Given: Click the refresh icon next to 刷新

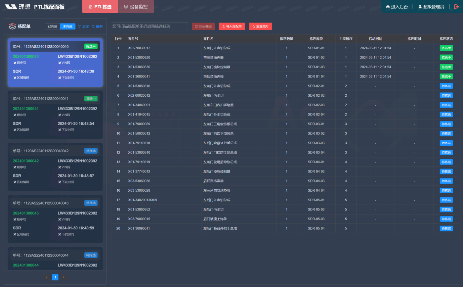Looking at the screenshot, I should (x=93, y=26).
